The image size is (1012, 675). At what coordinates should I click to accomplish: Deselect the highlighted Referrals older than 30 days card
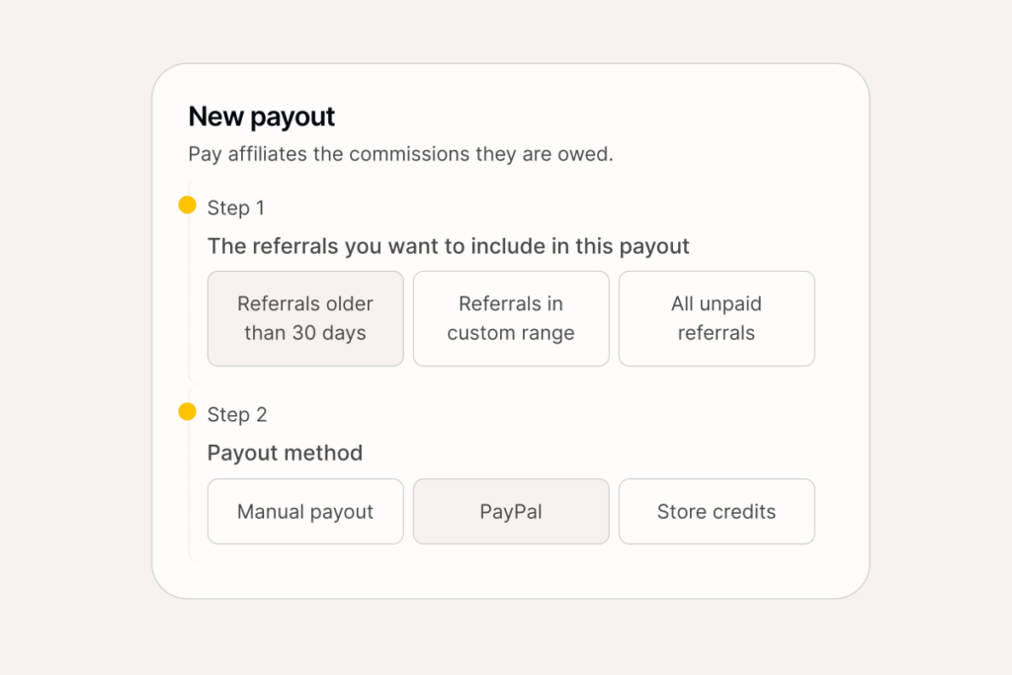coord(305,318)
